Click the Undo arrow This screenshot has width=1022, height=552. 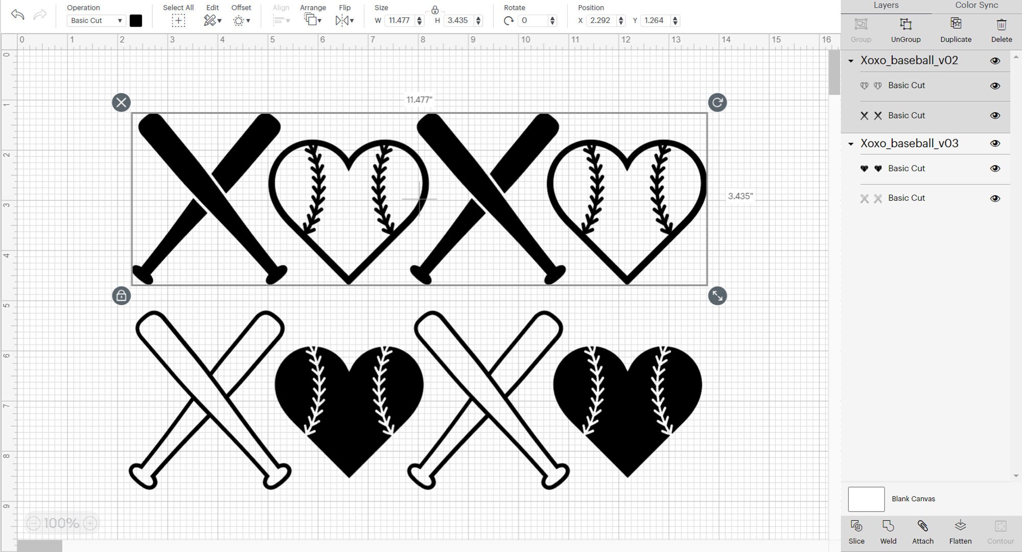(x=18, y=15)
